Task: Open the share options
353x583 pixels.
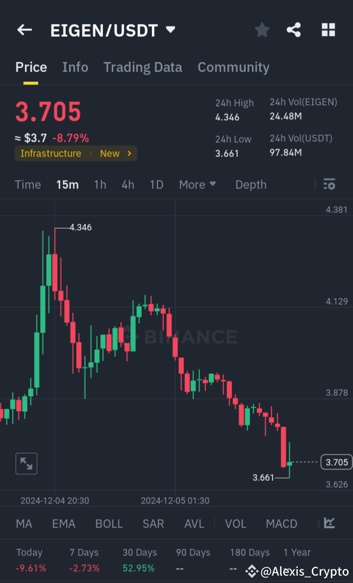Action: tap(294, 30)
